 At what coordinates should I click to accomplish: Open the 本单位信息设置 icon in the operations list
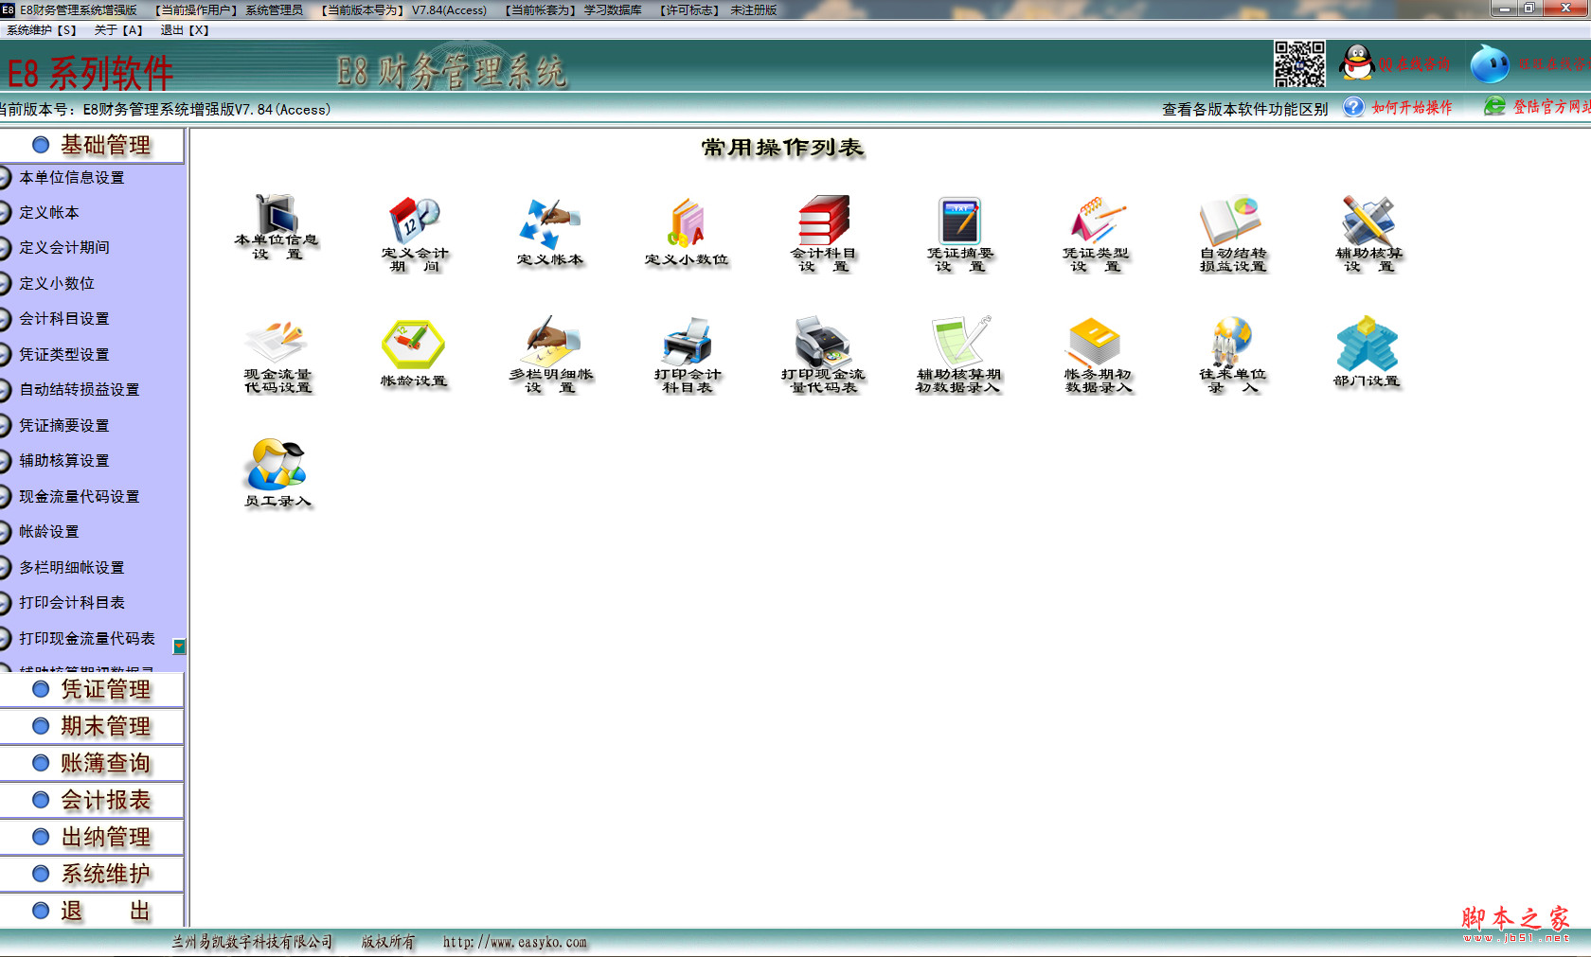277,227
